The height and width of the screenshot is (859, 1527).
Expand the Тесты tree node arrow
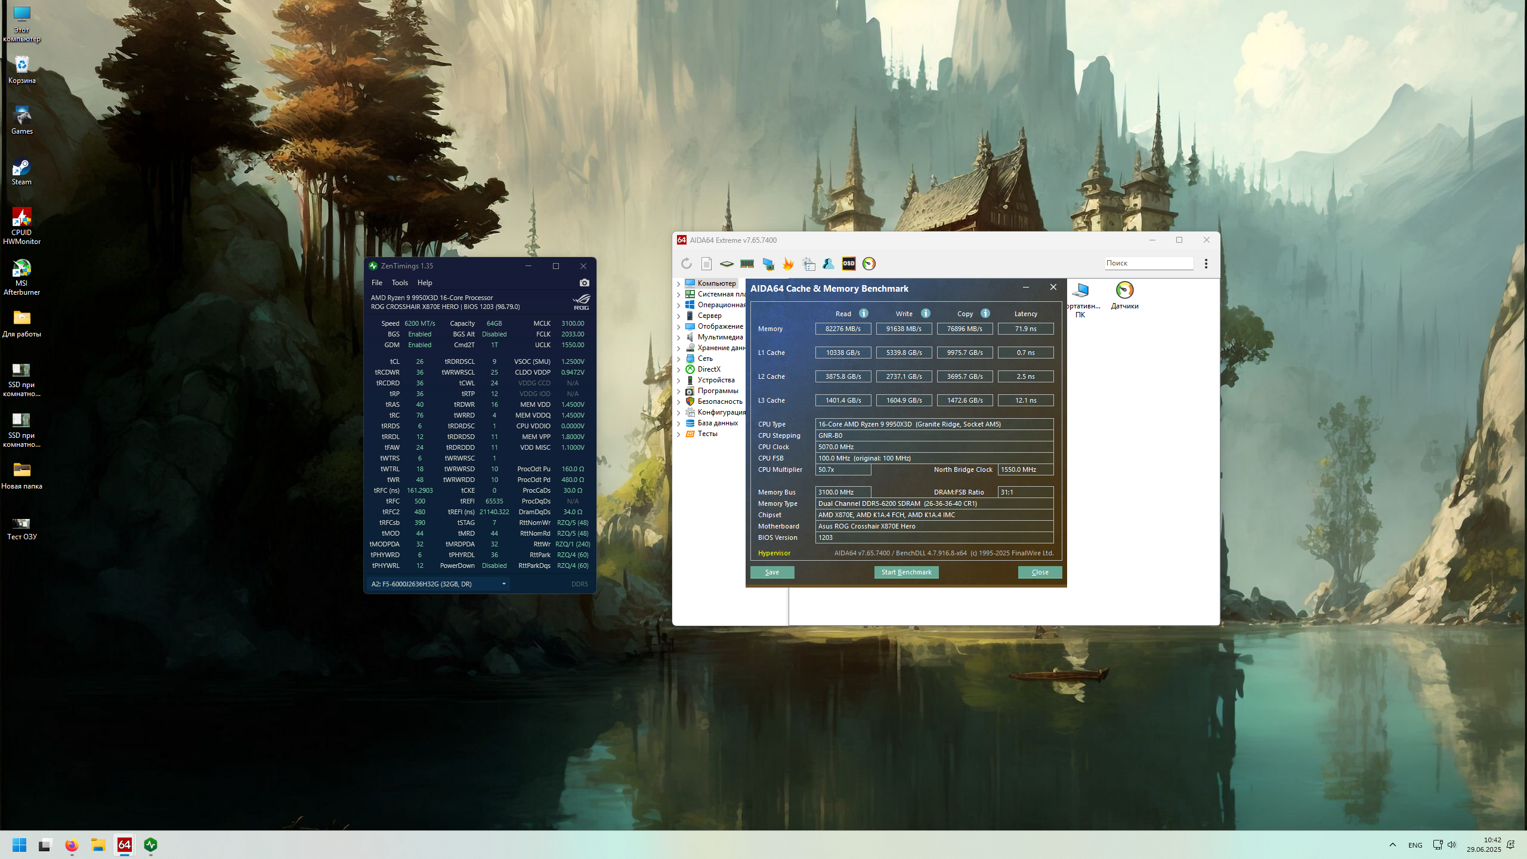tap(679, 434)
